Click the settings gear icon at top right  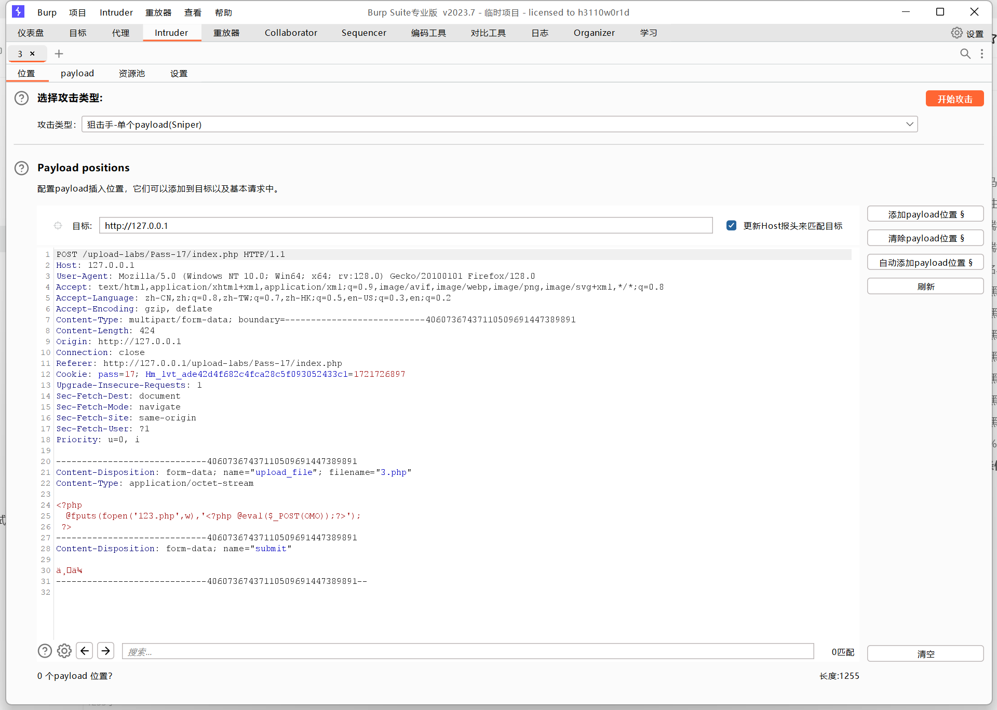click(956, 33)
